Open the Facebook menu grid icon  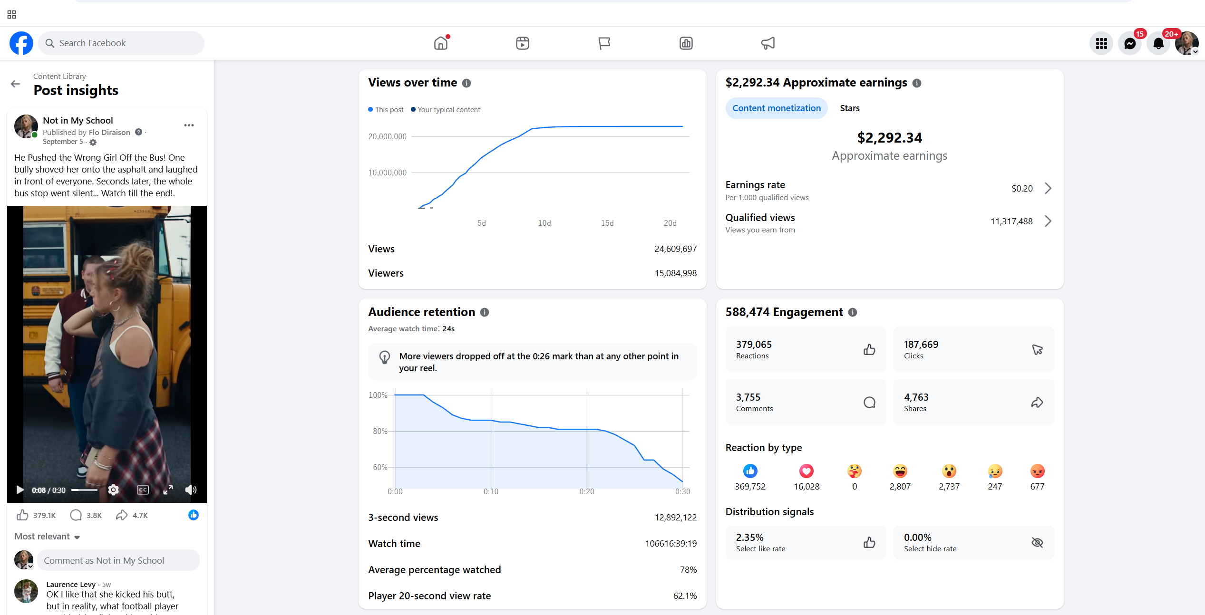[x=1101, y=43]
